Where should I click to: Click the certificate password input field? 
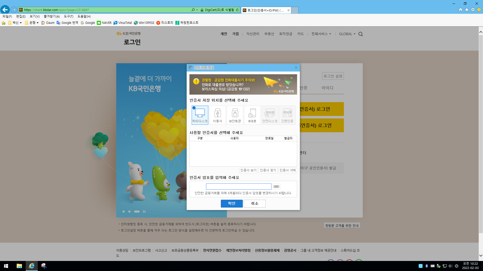(238, 186)
